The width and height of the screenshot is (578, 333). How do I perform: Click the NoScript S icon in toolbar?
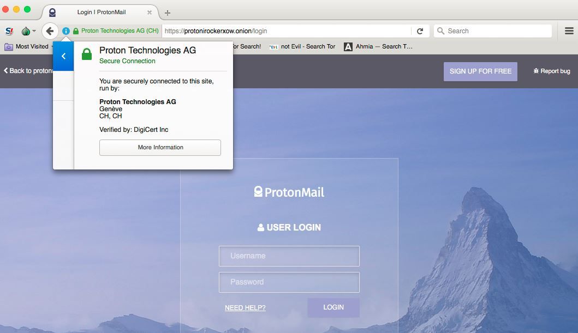point(9,31)
